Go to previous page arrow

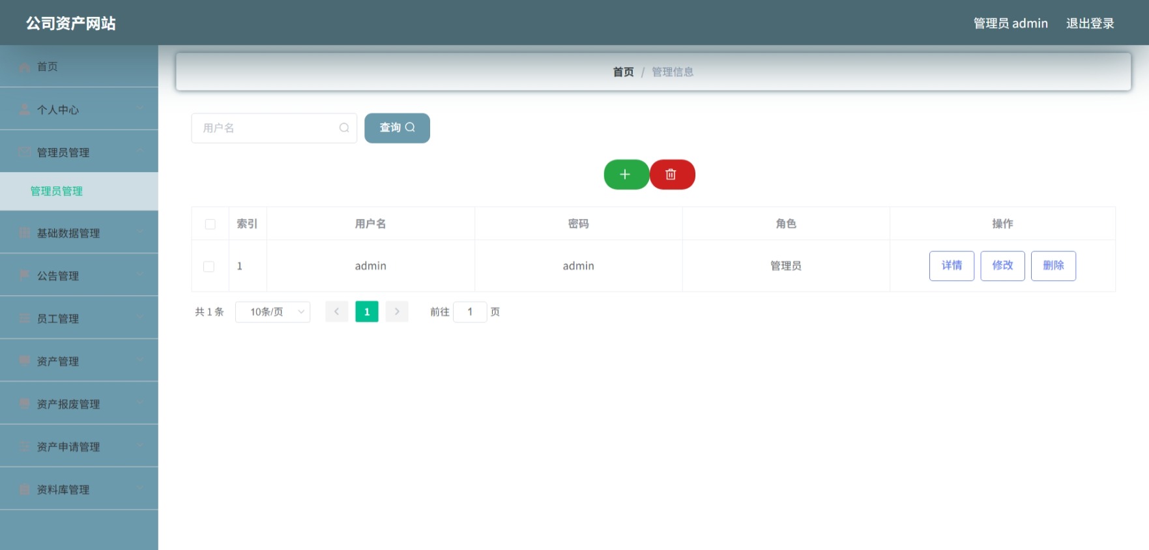pos(336,311)
